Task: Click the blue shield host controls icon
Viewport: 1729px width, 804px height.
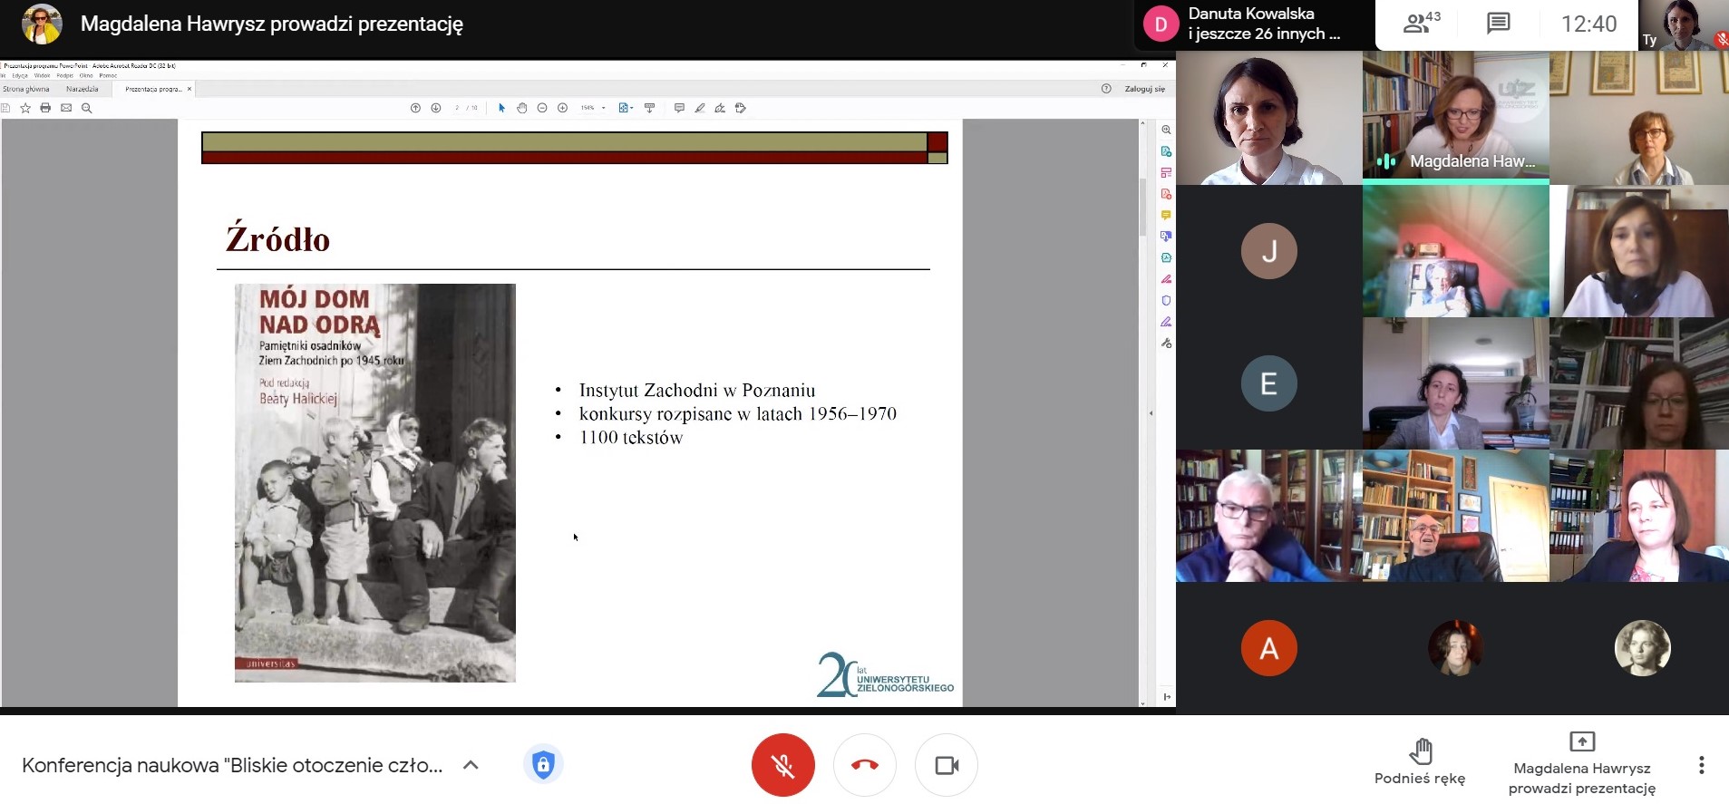Action: tap(543, 764)
